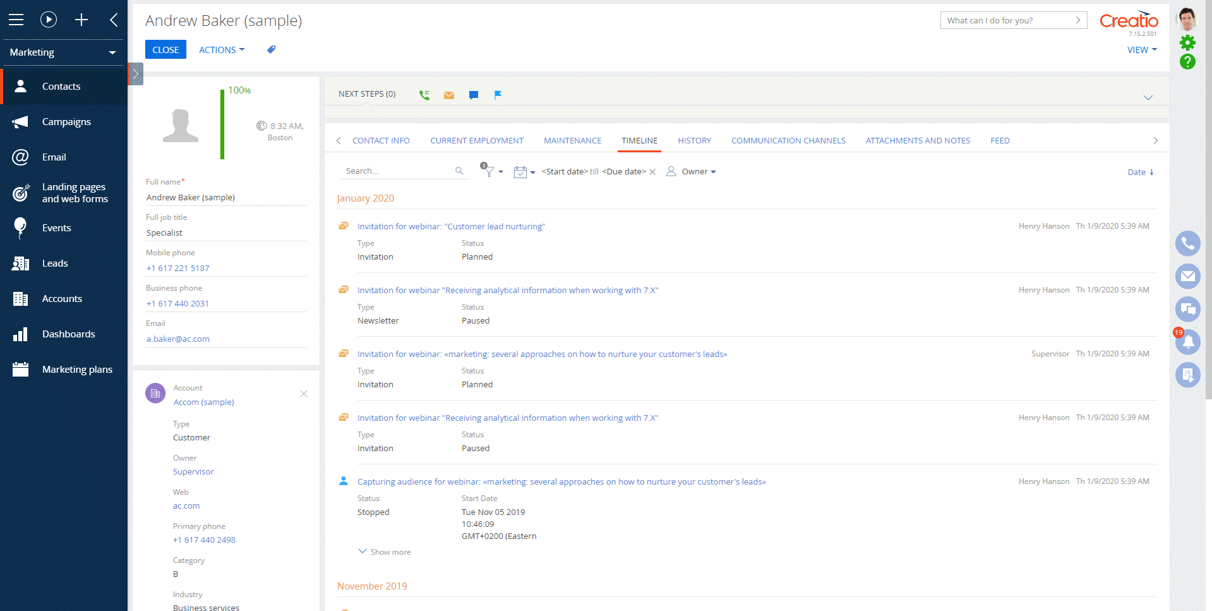Switch to the MAINTENANCE tab
1212x611 pixels.
click(572, 141)
